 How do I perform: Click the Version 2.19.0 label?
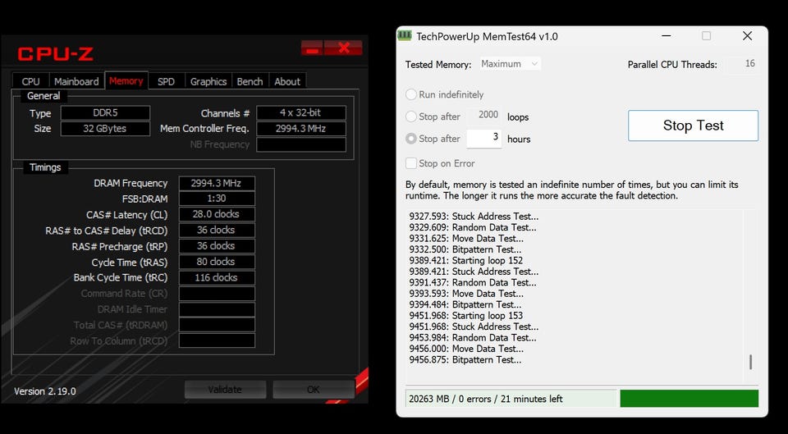(x=44, y=391)
